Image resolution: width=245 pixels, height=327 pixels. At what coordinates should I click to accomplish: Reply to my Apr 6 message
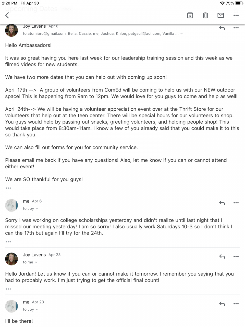click(222, 203)
